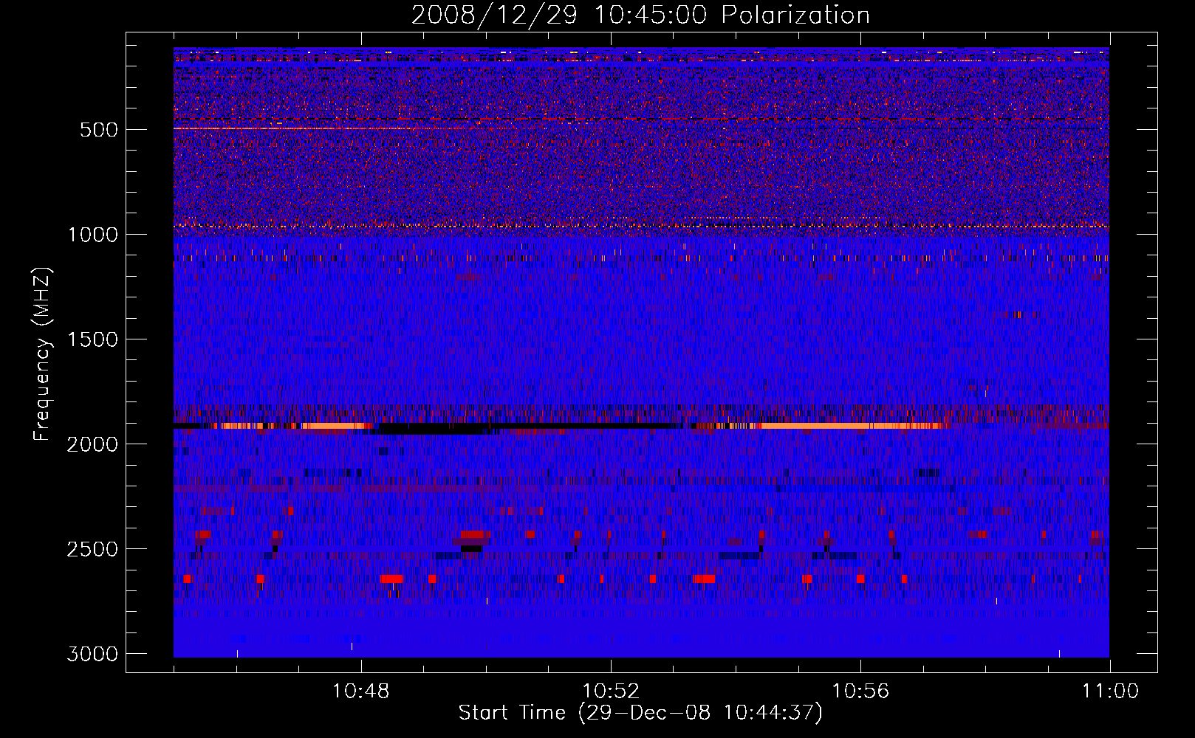Screen dimensions: 1195x738
Task: Click the 1500 frequency tick label
Action: coord(93,339)
